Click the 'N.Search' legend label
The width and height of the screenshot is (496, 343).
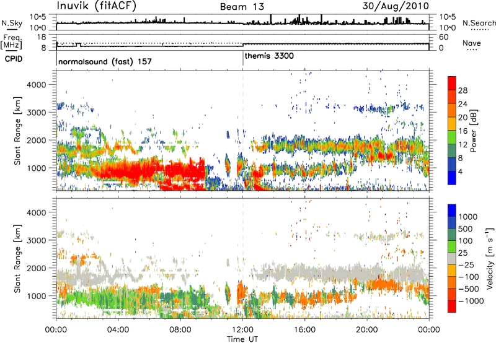point(479,23)
